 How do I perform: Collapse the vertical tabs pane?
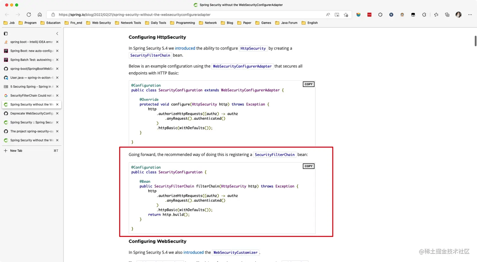[57, 33]
